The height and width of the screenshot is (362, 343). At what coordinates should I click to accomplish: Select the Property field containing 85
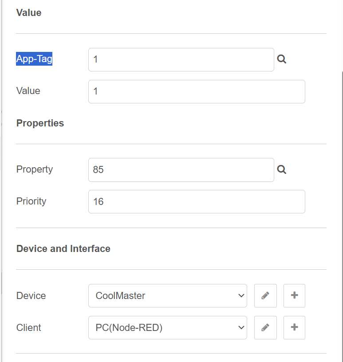181,169
